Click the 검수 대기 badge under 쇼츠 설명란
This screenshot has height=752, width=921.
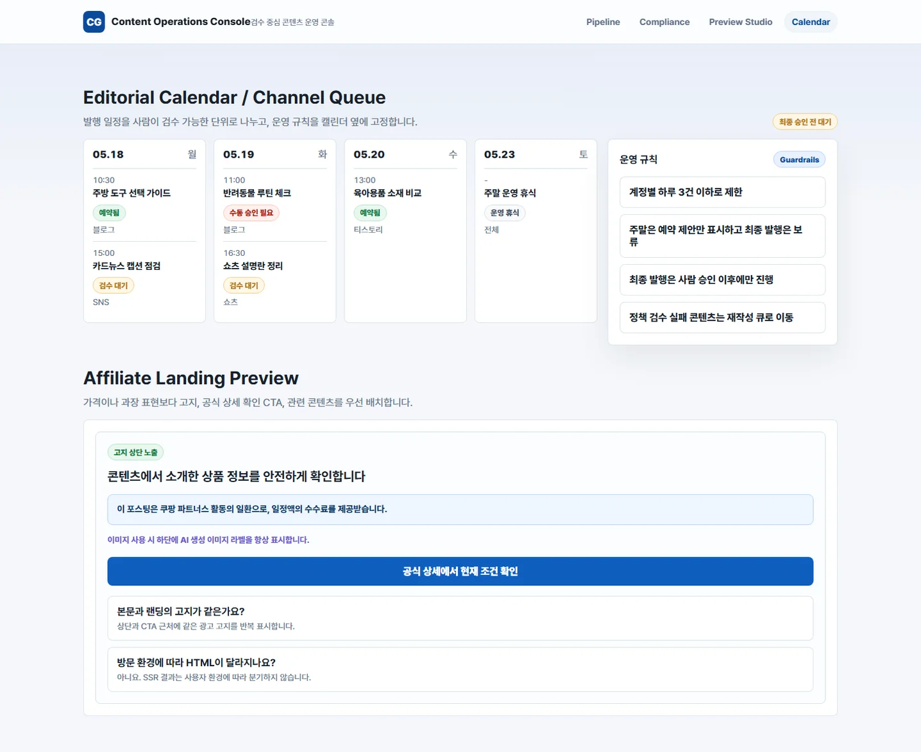click(244, 286)
